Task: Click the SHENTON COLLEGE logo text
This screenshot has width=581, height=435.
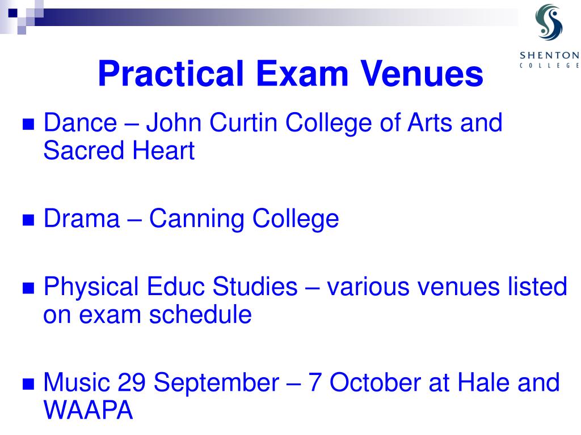Action: click(550, 60)
